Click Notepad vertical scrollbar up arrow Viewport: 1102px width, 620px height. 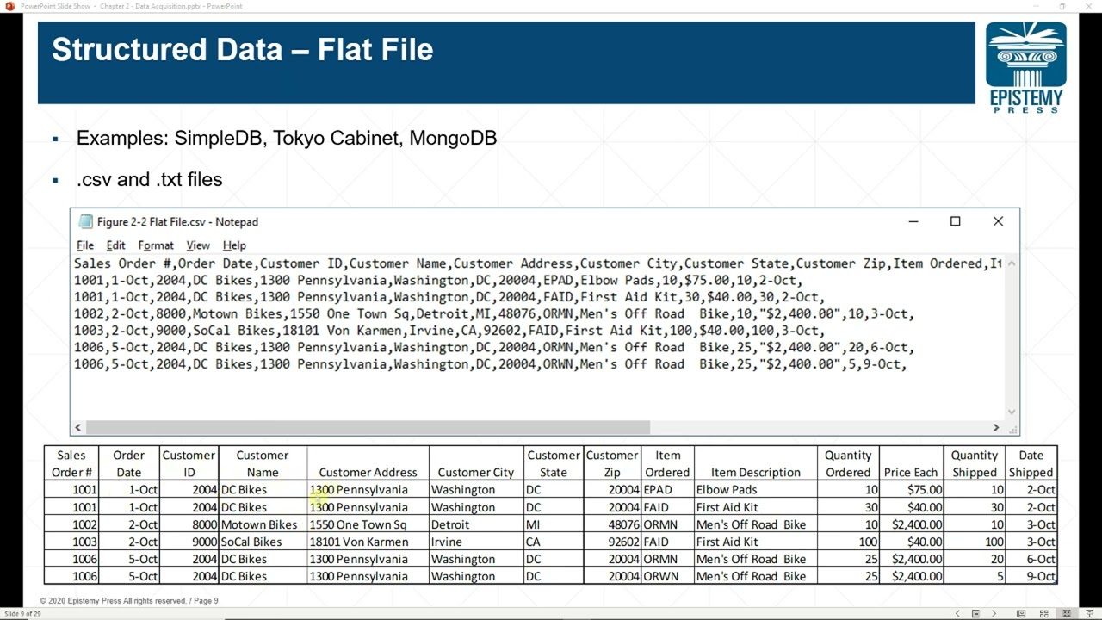click(1012, 263)
